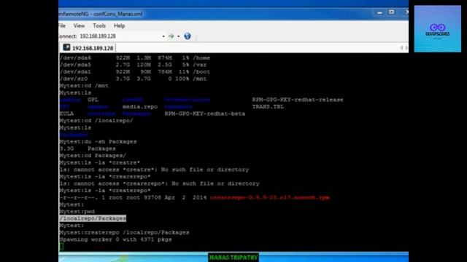This screenshot has height=262, width=467.
Task: Expand dropdown next to green arrow
Action: [178, 36]
